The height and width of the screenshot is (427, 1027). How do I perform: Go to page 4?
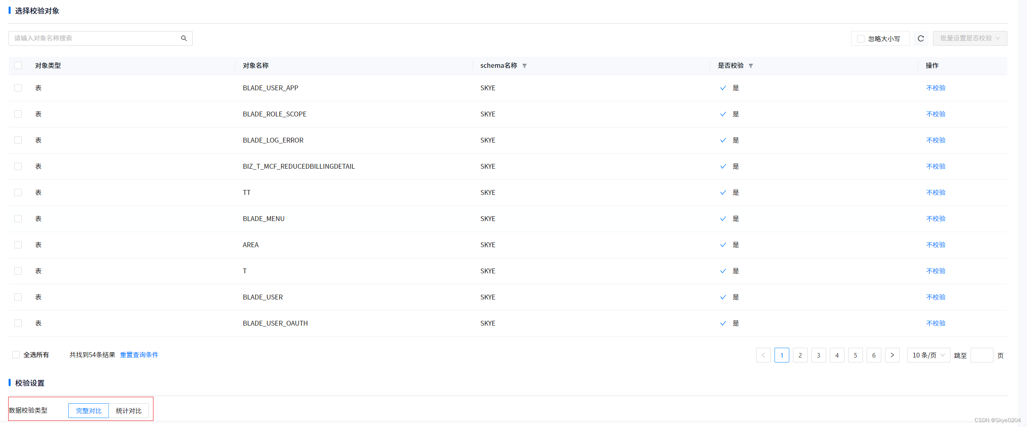click(837, 355)
